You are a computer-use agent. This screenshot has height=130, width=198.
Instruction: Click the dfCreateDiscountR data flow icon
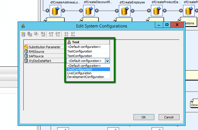click(x=89, y=11)
